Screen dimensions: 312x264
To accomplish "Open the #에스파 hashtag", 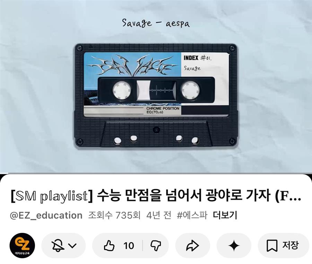I will [192, 215].
